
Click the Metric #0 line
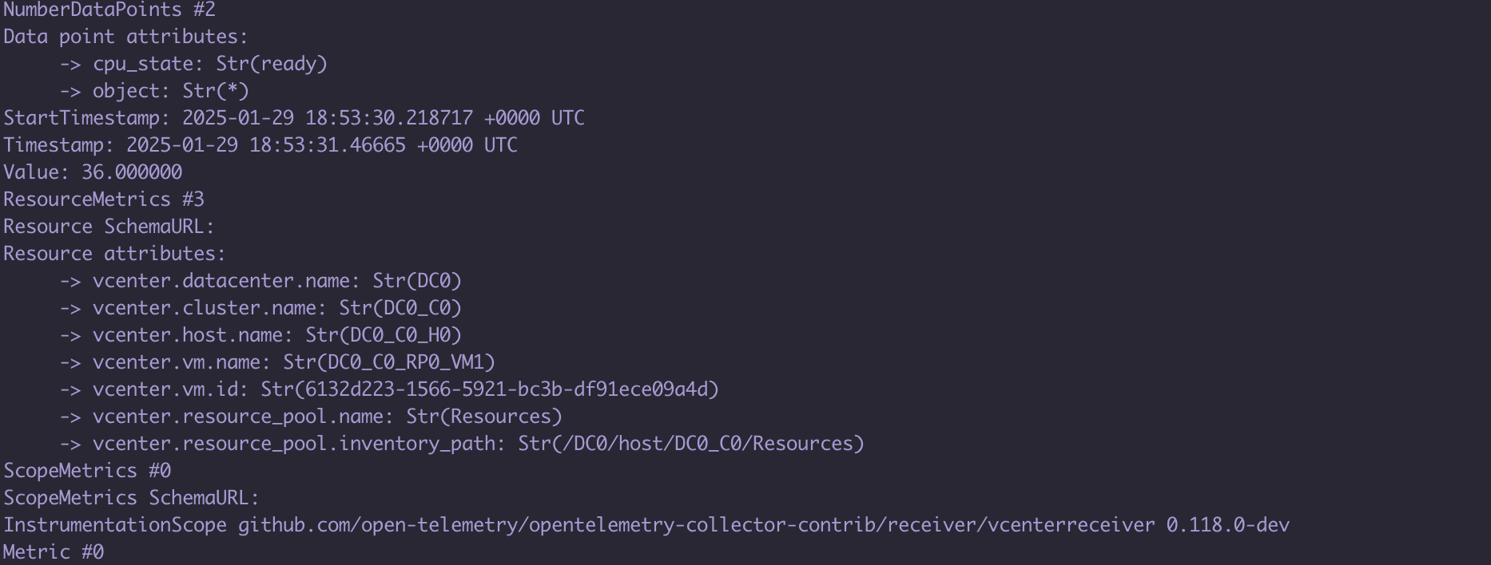coord(54,552)
